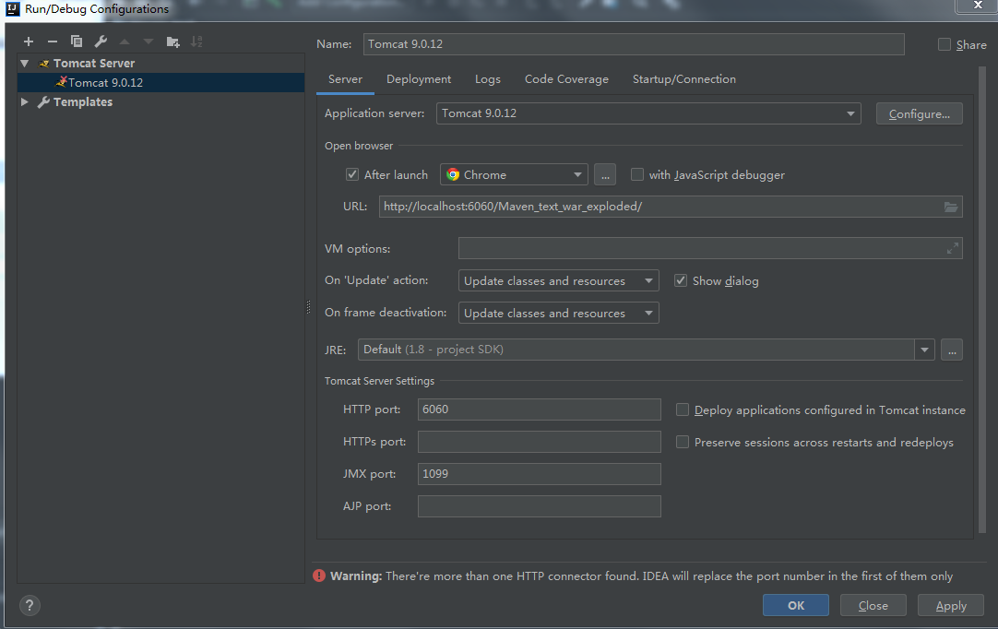This screenshot has height=629, width=998.
Task: Open browser list ellipsis button
Action: pyautogui.click(x=605, y=175)
